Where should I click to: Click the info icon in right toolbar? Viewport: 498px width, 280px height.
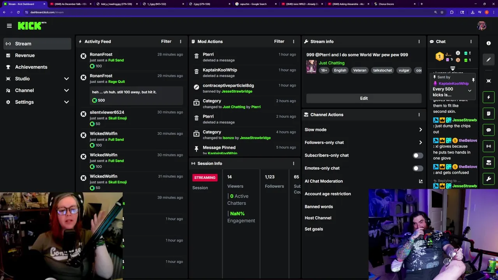(489, 43)
